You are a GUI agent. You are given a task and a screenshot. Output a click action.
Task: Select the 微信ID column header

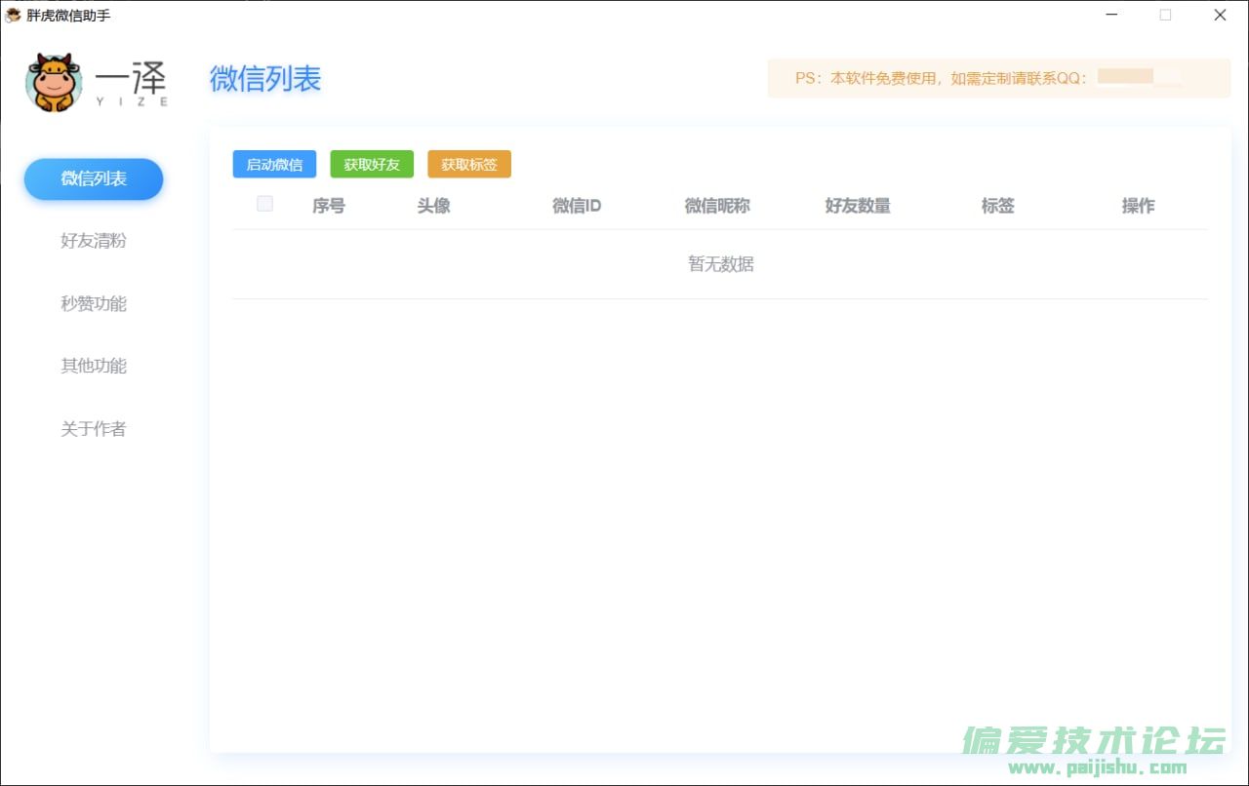[577, 206]
